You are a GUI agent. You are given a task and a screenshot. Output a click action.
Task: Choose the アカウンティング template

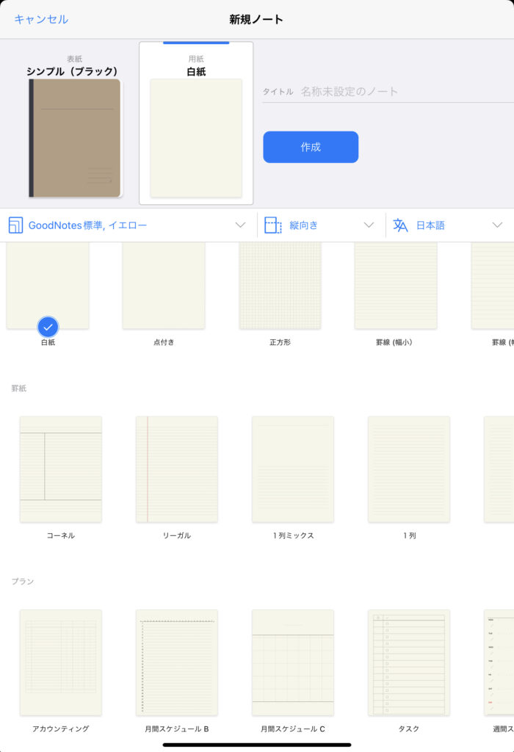coord(61,662)
